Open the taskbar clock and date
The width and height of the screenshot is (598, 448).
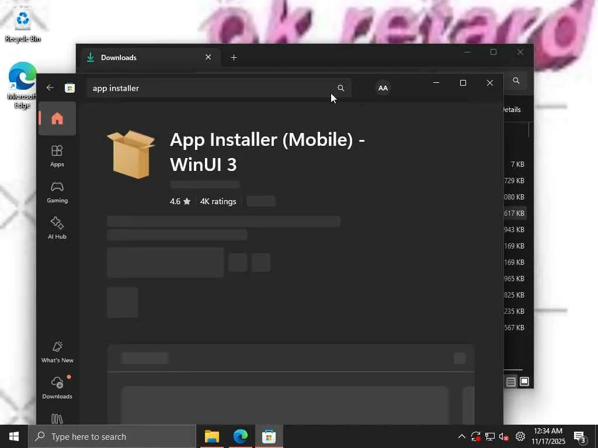tap(548, 436)
